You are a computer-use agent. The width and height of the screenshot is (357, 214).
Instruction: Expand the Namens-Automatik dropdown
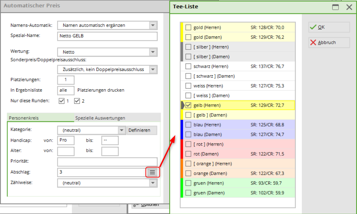[x=153, y=25]
